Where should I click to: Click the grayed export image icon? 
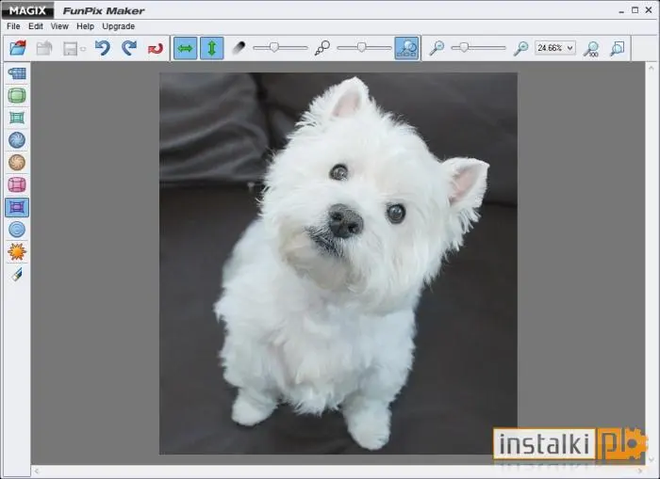tap(44, 48)
